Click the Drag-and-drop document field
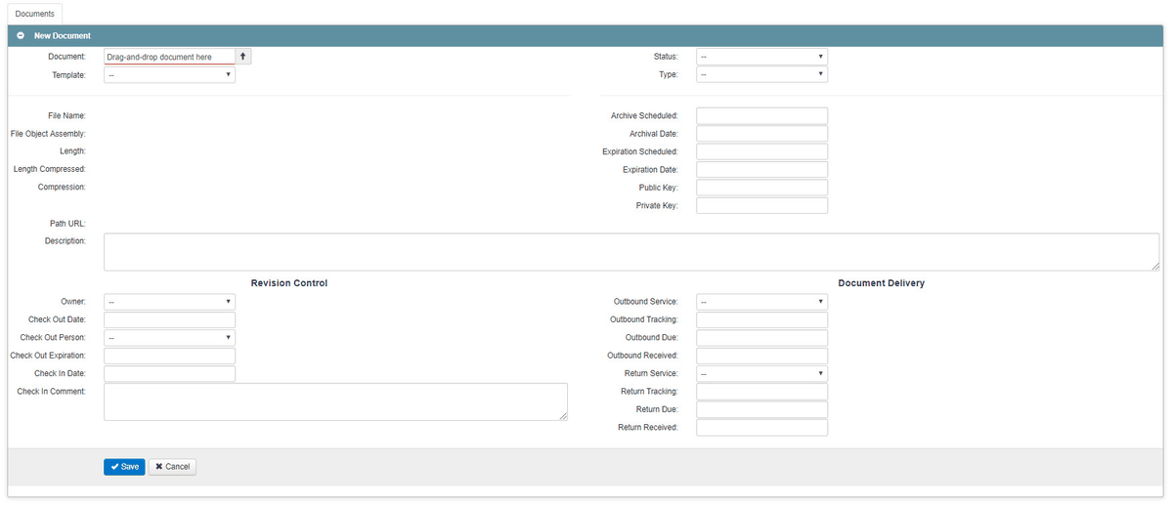 pos(170,57)
